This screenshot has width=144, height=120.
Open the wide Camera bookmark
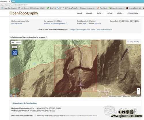24,8
